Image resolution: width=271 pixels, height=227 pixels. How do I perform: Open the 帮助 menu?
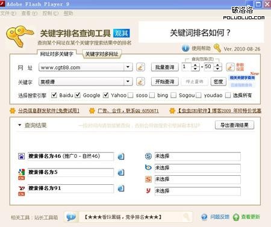click(68, 13)
